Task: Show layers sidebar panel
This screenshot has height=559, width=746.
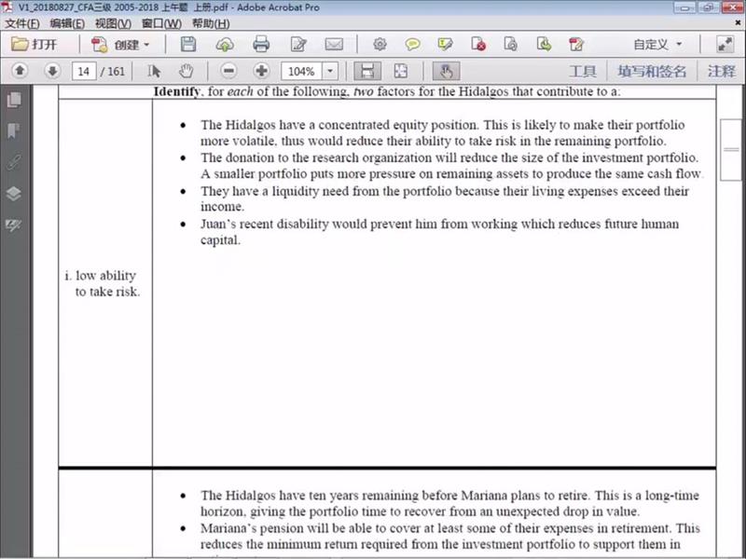Action: (x=14, y=194)
